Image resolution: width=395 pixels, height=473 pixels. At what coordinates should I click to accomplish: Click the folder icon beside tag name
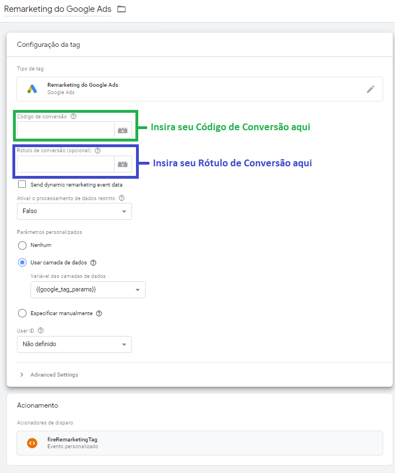coord(121,9)
